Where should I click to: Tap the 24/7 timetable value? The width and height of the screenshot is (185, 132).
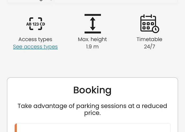pos(149,47)
